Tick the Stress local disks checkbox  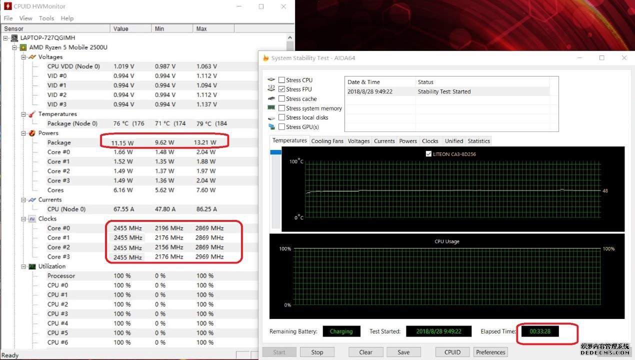pos(282,117)
